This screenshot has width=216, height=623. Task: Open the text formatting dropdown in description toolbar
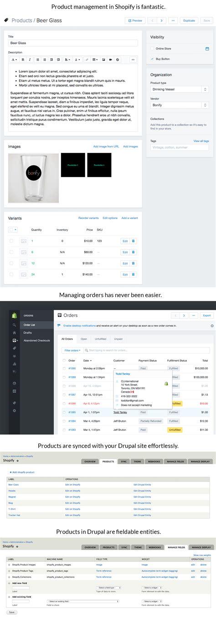(14, 59)
